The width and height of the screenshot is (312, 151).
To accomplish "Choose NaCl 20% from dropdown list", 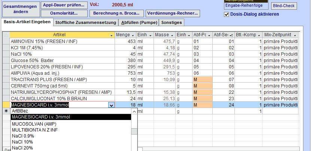I will pyautogui.click(x=71, y=148).
